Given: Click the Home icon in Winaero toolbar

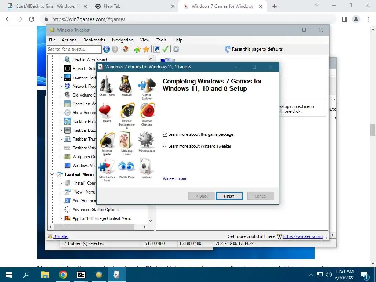Looking at the screenshot, I should 126,49.
